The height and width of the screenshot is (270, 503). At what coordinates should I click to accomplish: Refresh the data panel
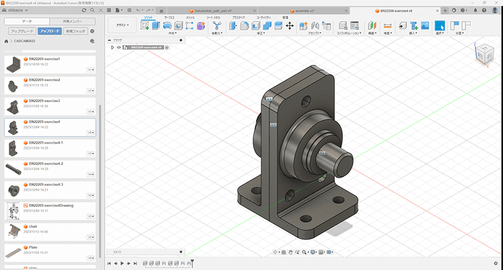(x=84, y=11)
